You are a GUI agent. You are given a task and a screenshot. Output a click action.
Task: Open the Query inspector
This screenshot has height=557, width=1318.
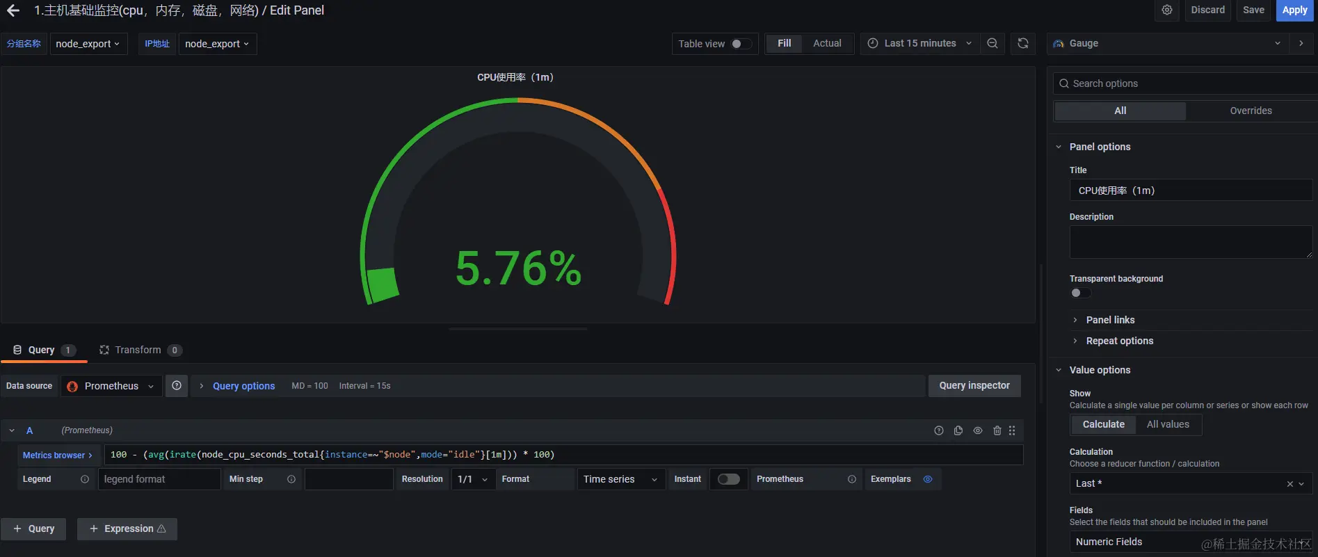coord(974,385)
